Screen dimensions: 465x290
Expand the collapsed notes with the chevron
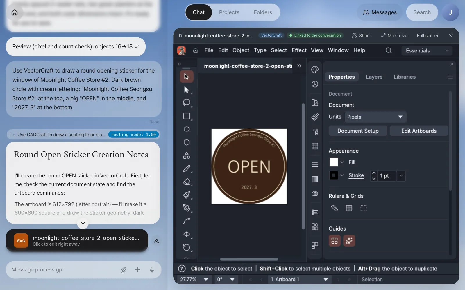[x=83, y=223]
